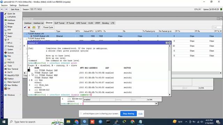Screen dimensions: 223x125
Task: Open Quick Set in the sidebar
Action: click(x=11, y=14)
